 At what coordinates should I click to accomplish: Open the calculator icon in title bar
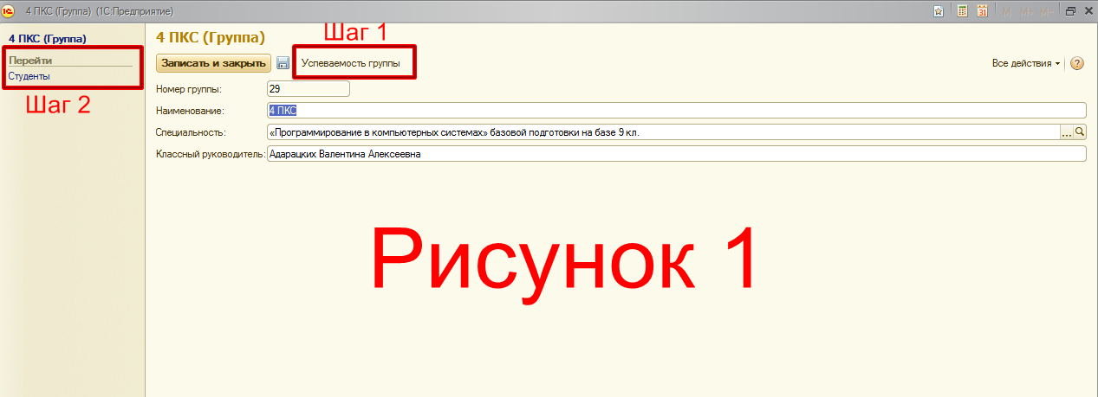pyautogui.click(x=962, y=11)
